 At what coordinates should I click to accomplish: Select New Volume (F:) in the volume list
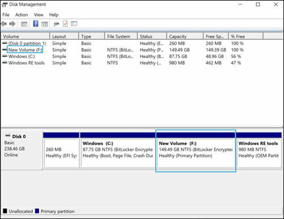click(x=25, y=50)
